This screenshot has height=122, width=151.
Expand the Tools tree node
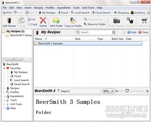click(4, 100)
